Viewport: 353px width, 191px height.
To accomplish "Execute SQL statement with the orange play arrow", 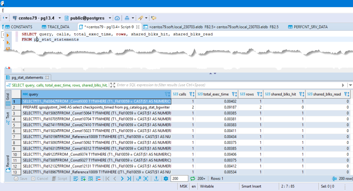I will (x=8, y=36).
